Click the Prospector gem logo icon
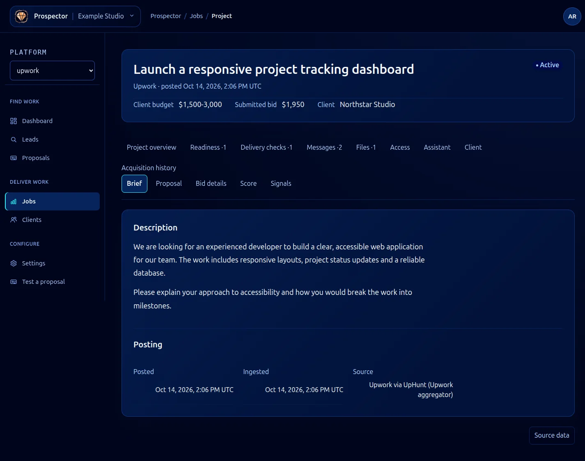This screenshot has width=585, height=461. pyautogui.click(x=21, y=16)
